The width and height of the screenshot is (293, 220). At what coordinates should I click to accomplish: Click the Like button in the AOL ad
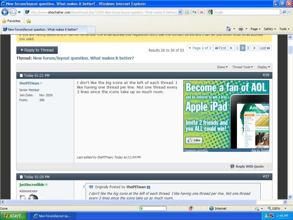194,140
